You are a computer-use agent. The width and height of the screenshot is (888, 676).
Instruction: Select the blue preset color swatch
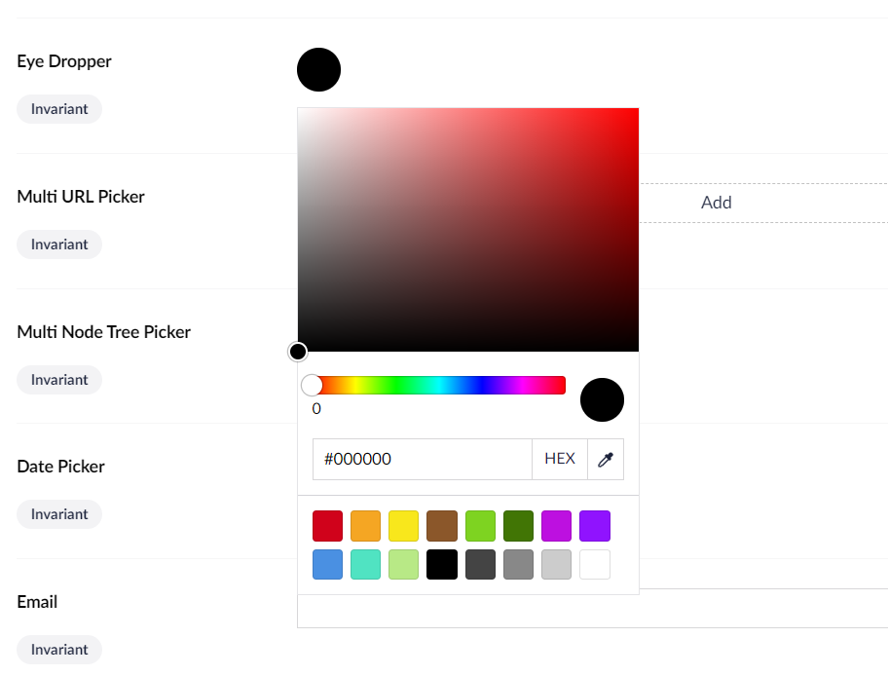pos(327,564)
